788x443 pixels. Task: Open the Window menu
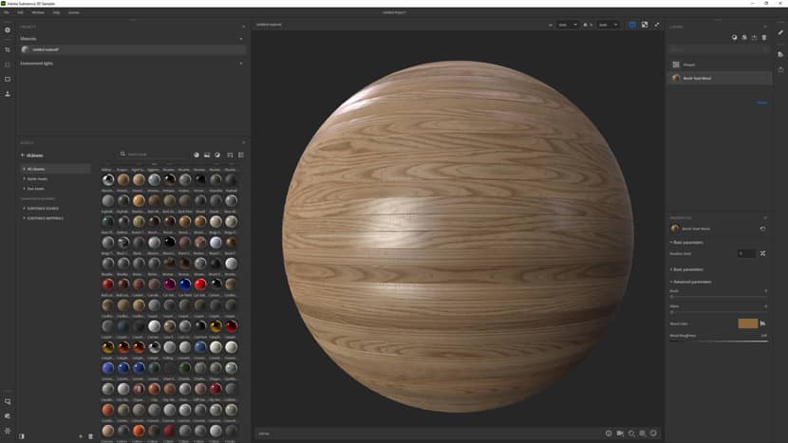click(38, 12)
